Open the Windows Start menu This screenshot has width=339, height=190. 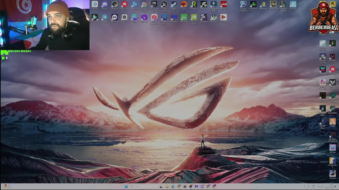[126, 187]
